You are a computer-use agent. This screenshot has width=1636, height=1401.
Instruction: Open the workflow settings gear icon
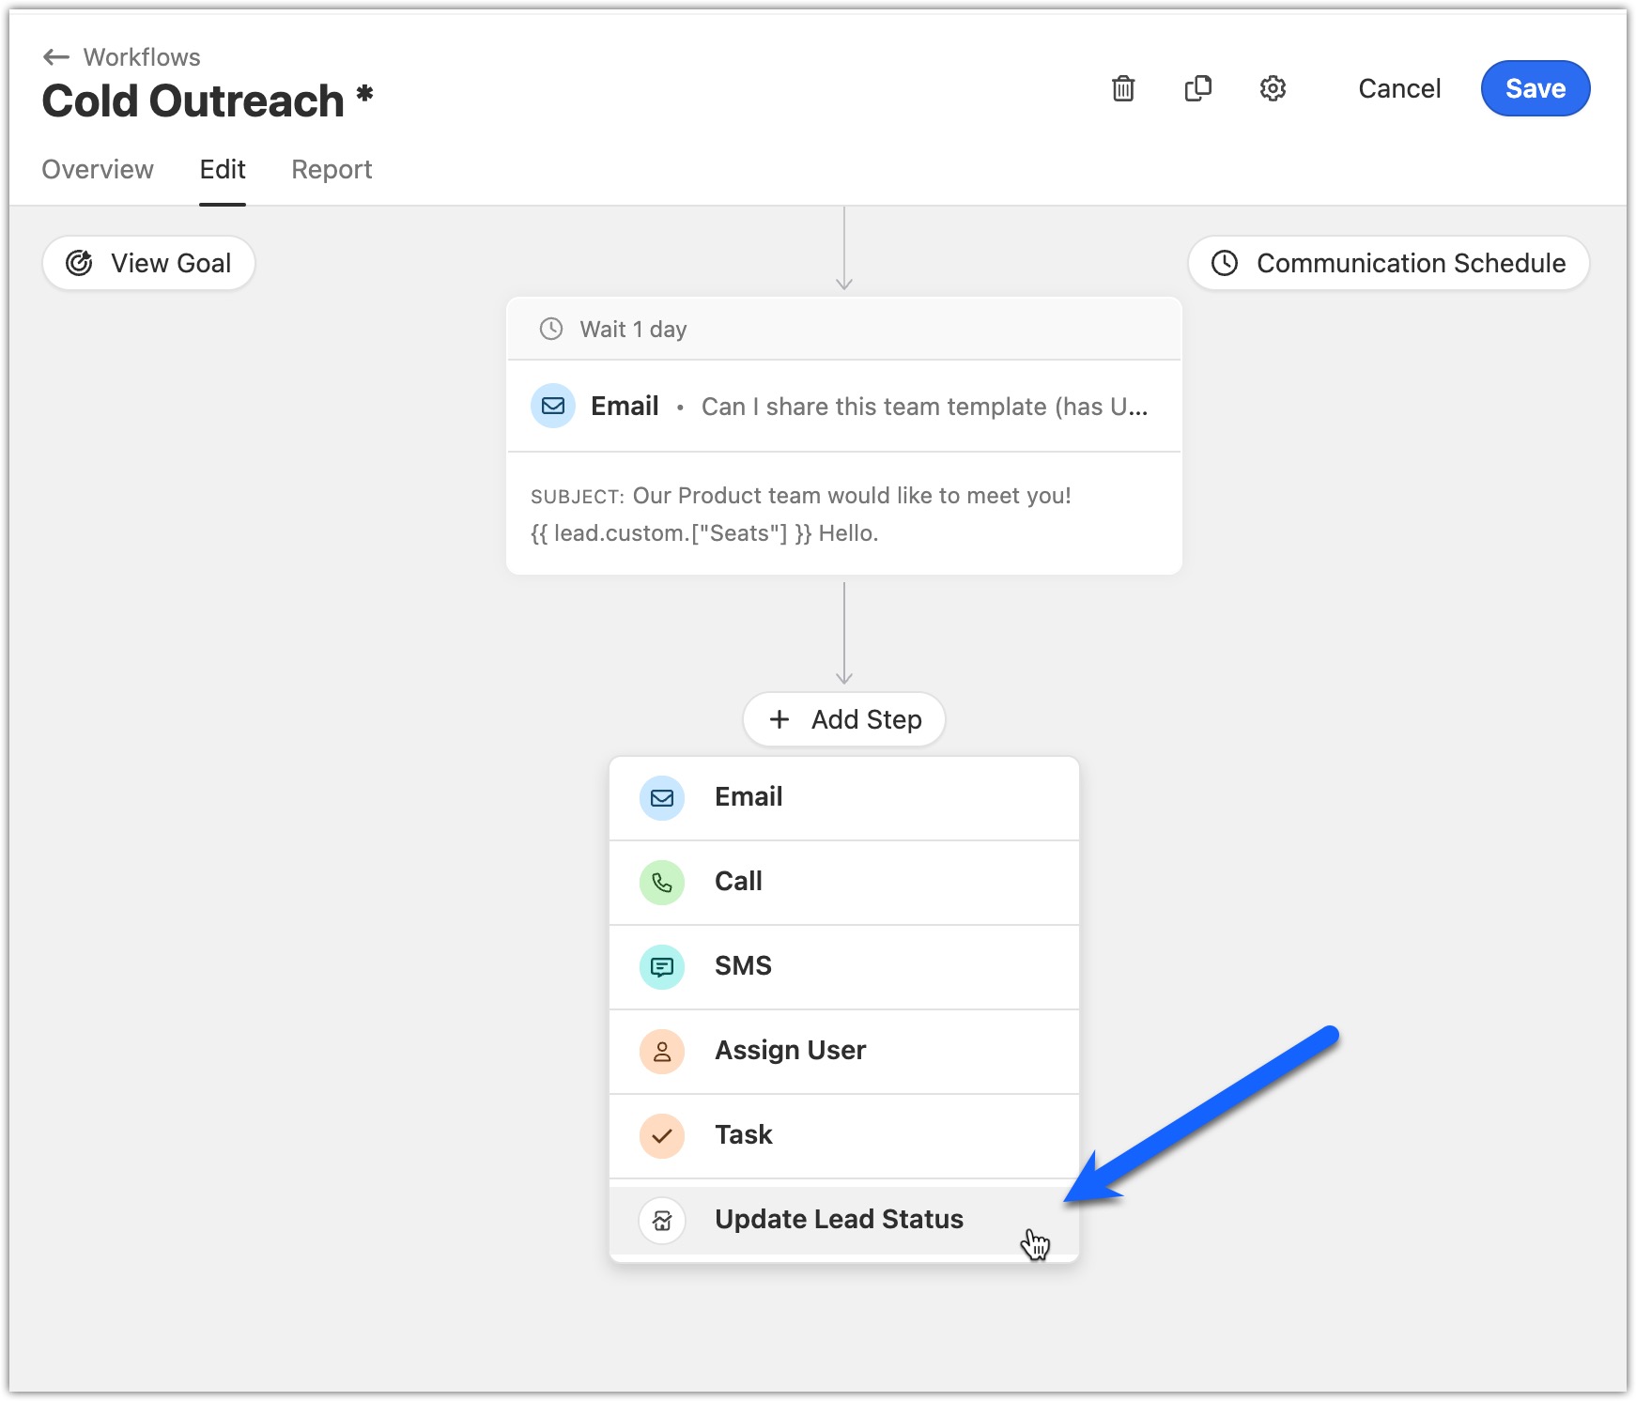coord(1273,88)
